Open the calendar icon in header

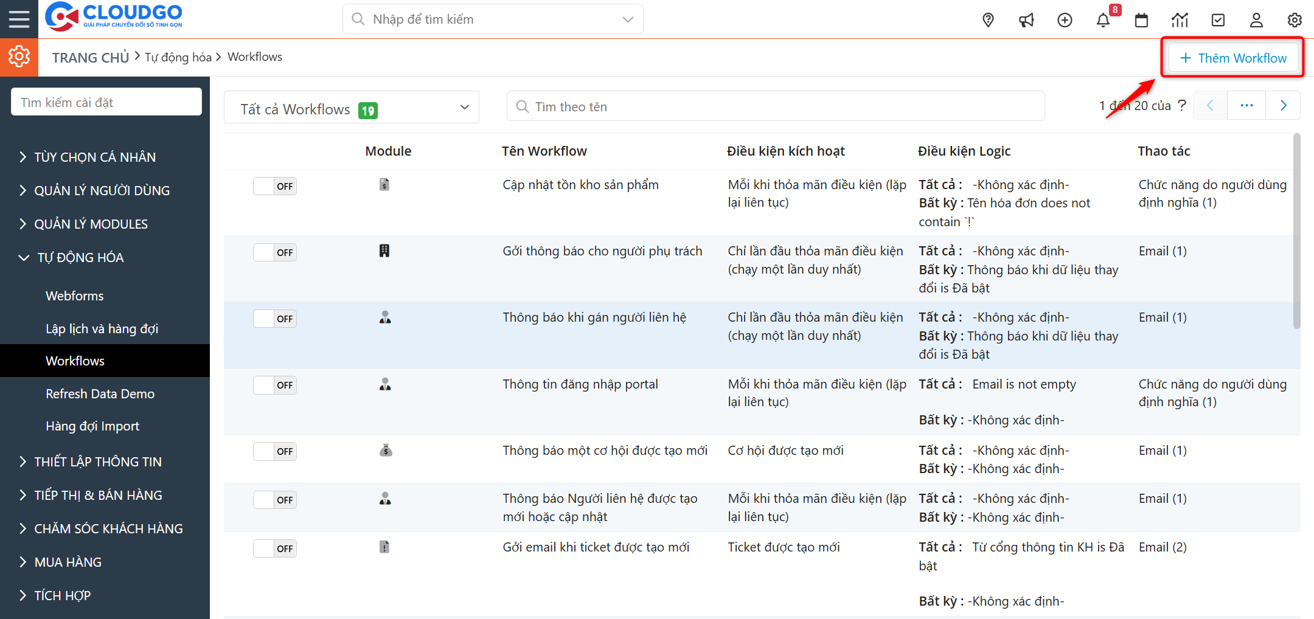coord(1141,20)
